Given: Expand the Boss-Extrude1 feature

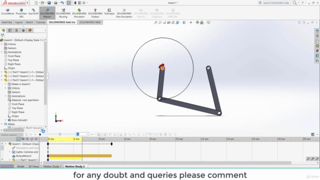Looking at the screenshot, I should 5,120.
